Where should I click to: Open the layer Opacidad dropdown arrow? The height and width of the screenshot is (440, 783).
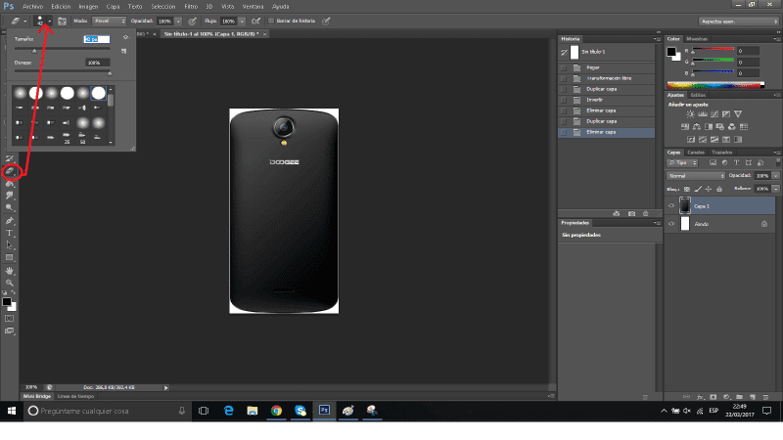(x=775, y=176)
